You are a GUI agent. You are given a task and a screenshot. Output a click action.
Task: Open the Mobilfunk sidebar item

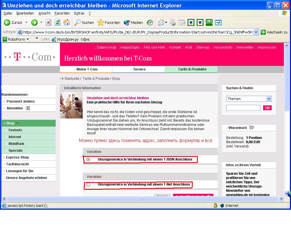(16, 144)
